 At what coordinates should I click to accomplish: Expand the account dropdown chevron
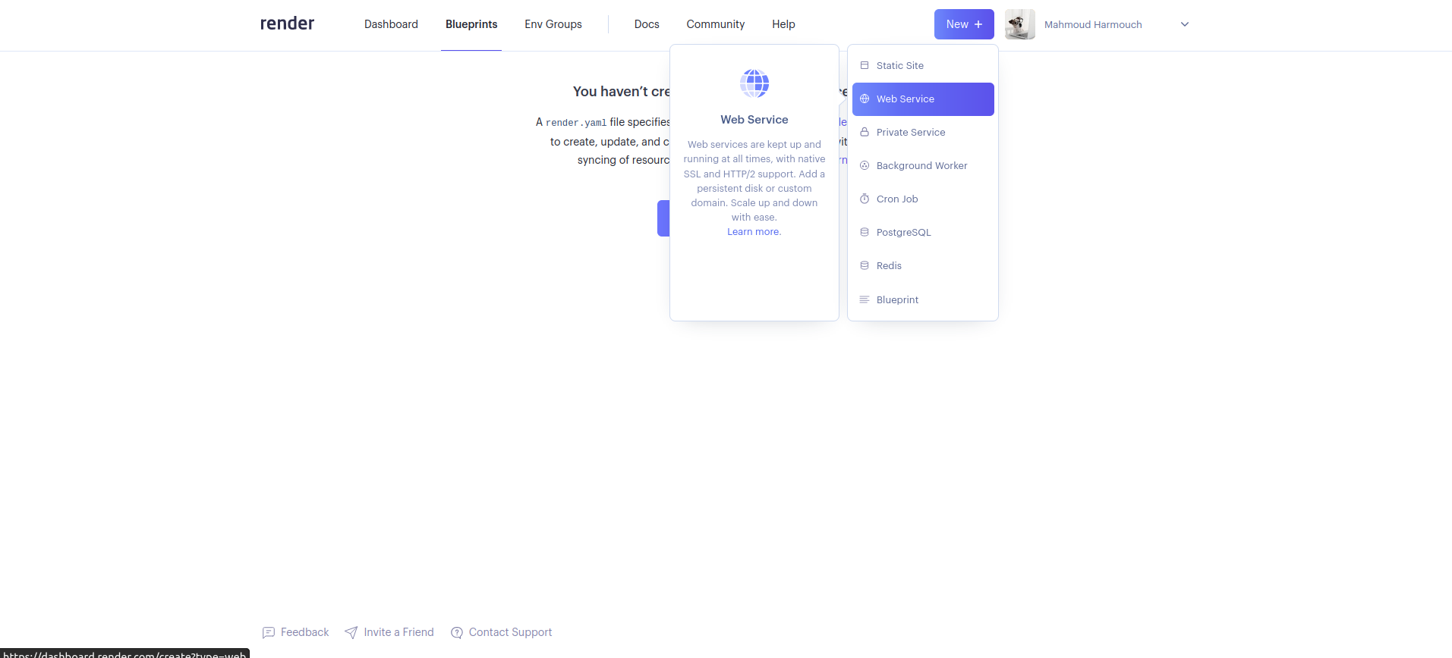[1184, 24]
